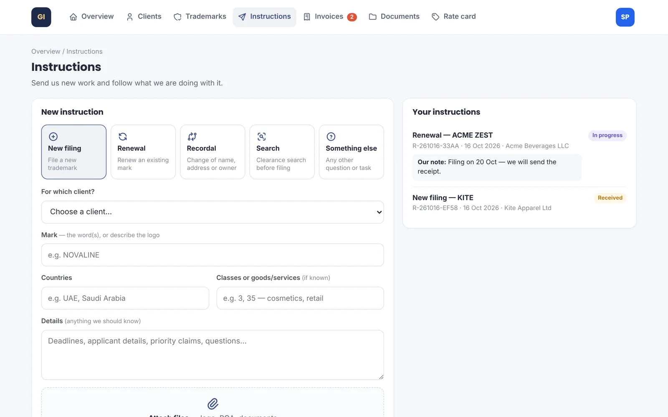The height and width of the screenshot is (417, 668).
Task: Click the plus-circle New filing icon
Action: pyautogui.click(x=53, y=137)
